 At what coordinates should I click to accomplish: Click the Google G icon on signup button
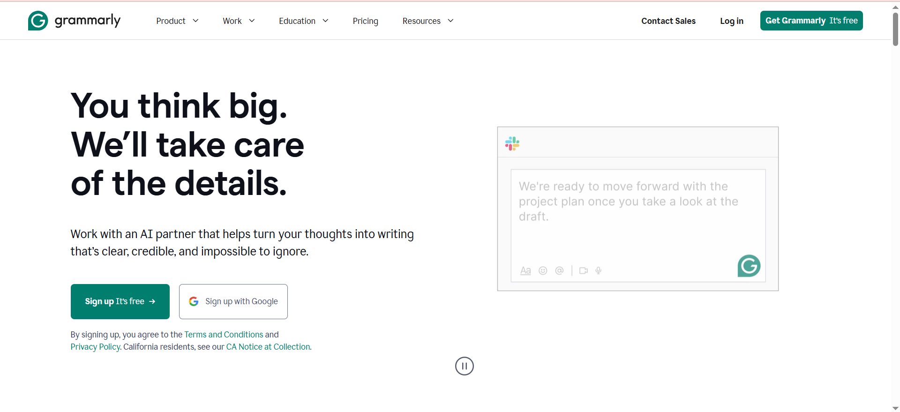coord(194,301)
